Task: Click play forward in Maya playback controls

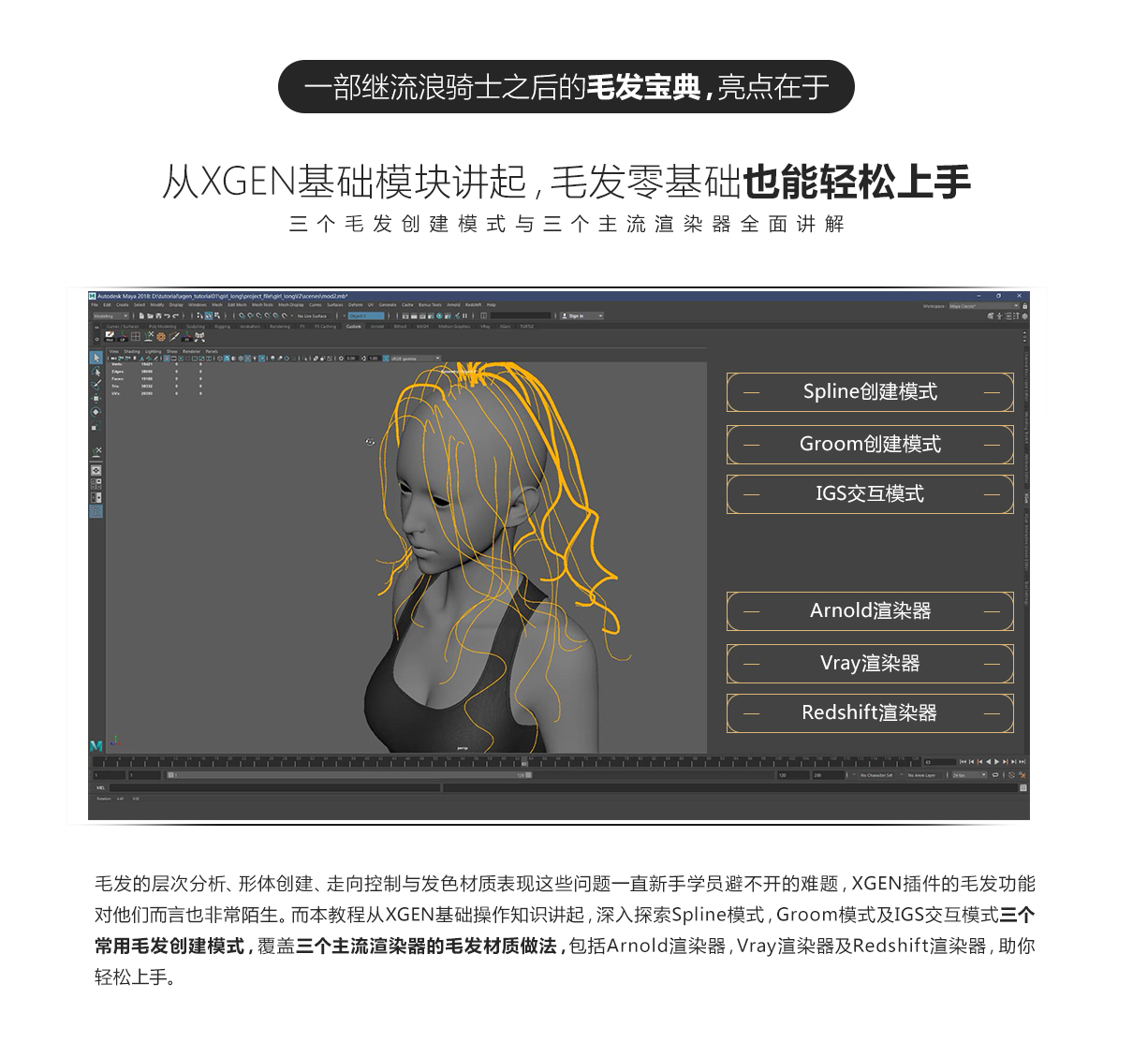Action: click(x=996, y=762)
